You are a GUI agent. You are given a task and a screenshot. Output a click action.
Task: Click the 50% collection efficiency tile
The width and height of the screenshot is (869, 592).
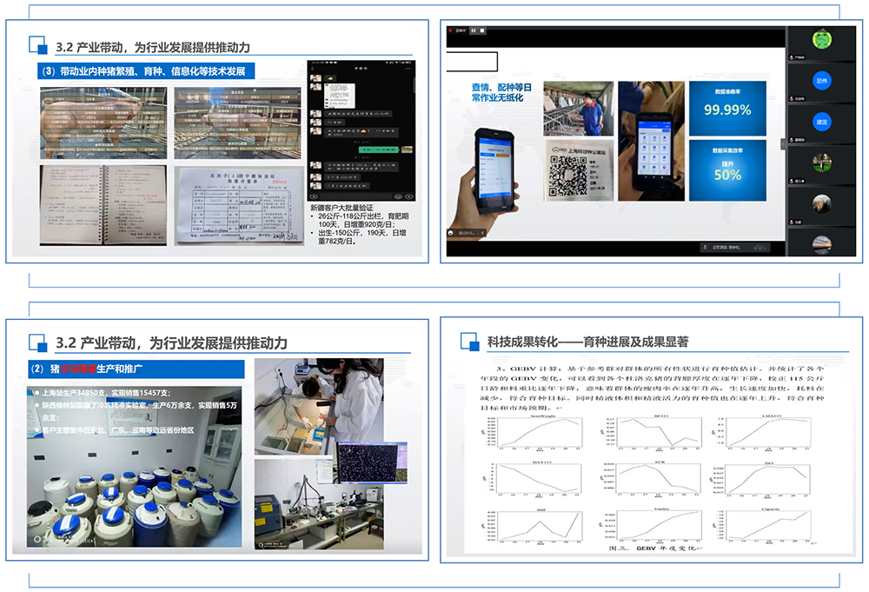click(x=726, y=167)
